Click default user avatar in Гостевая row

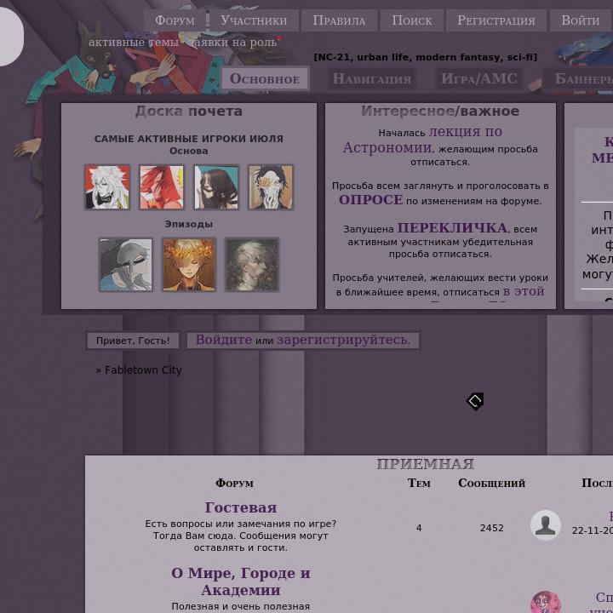click(x=546, y=525)
